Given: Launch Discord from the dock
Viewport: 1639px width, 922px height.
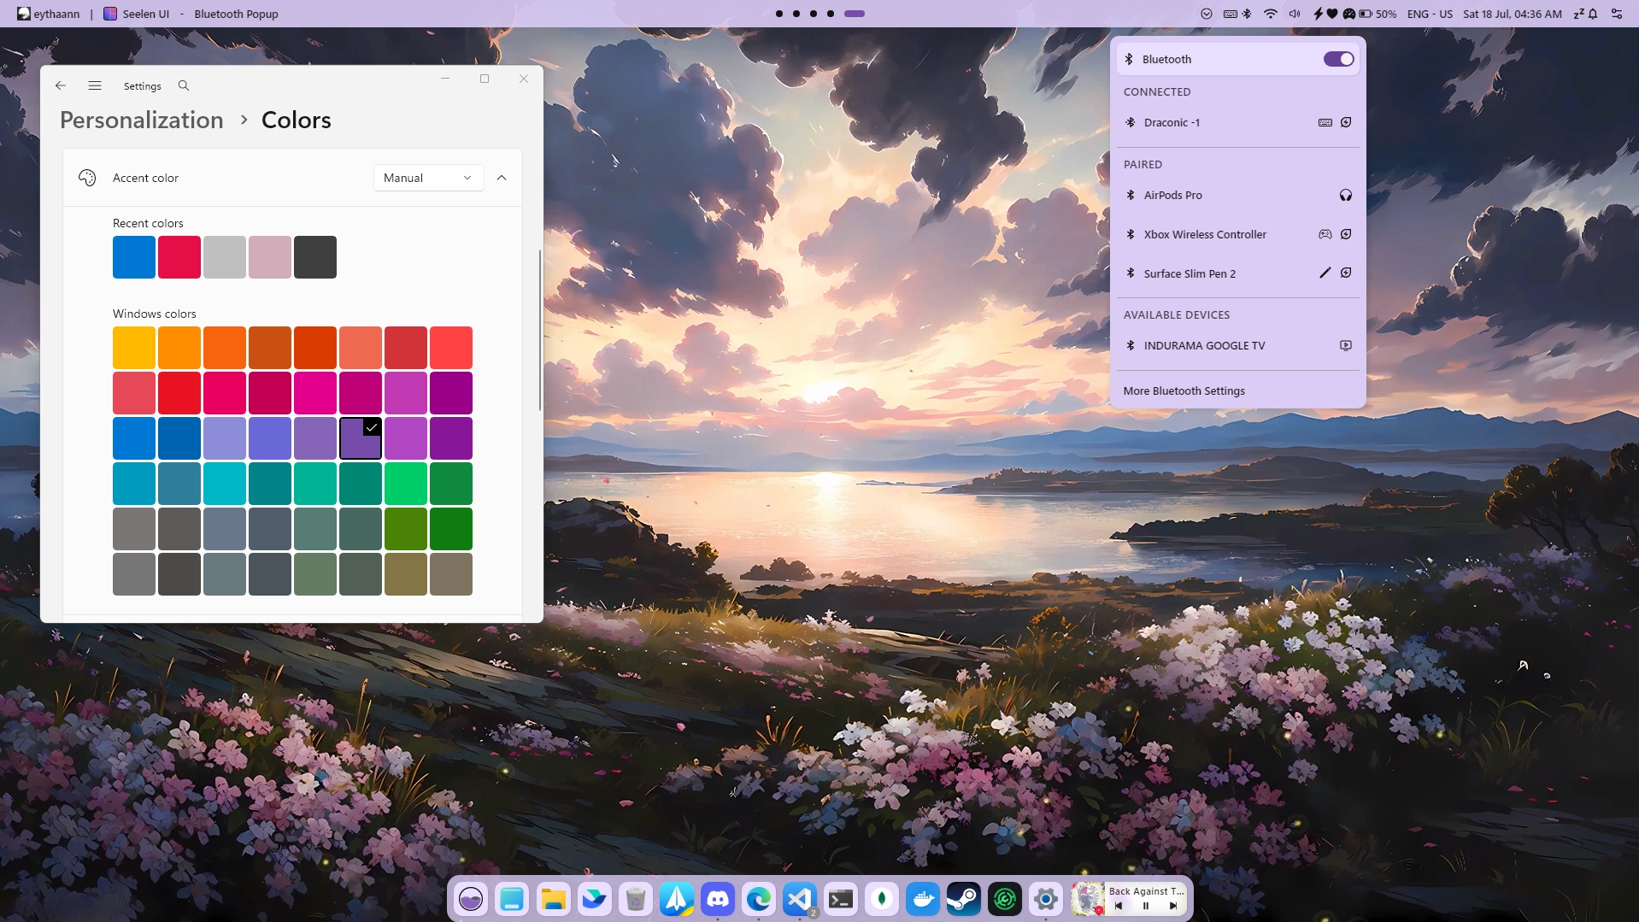Looking at the screenshot, I should pos(718,899).
